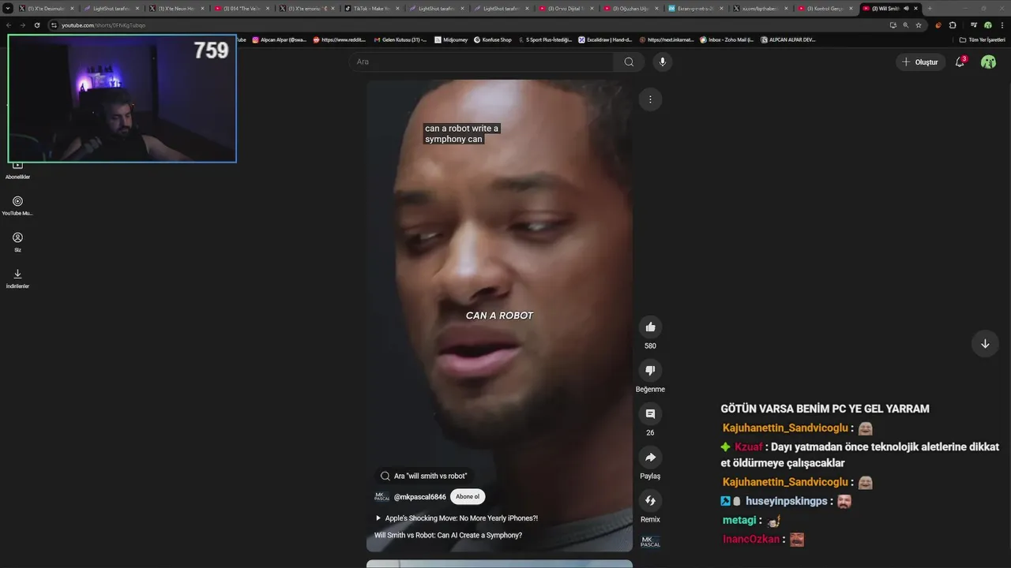This screenshot has height=568, width=1011.
Task: Open the MK Pascal sound thumbnail
Action: coord(650,542)
